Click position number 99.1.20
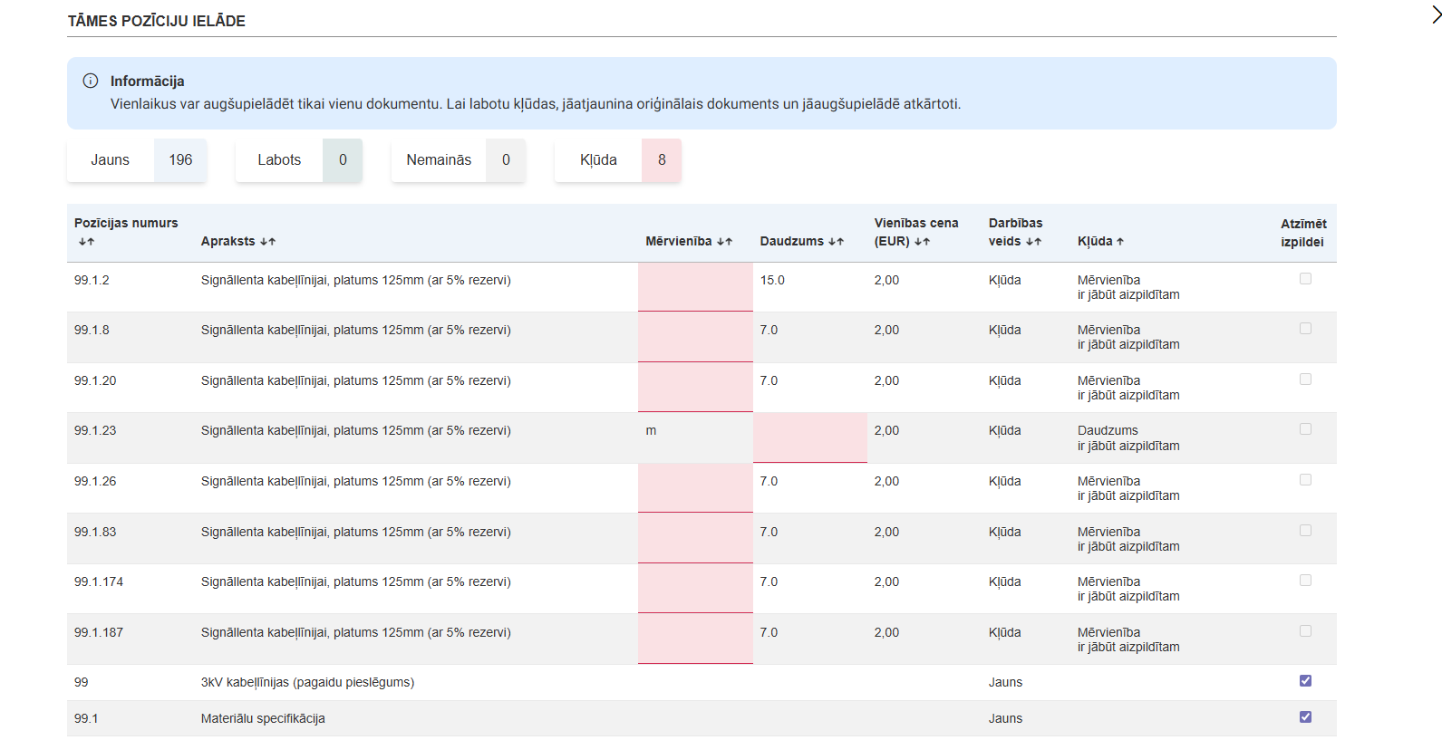Screen dimensions: 1442x740 [x=95, y=380]
